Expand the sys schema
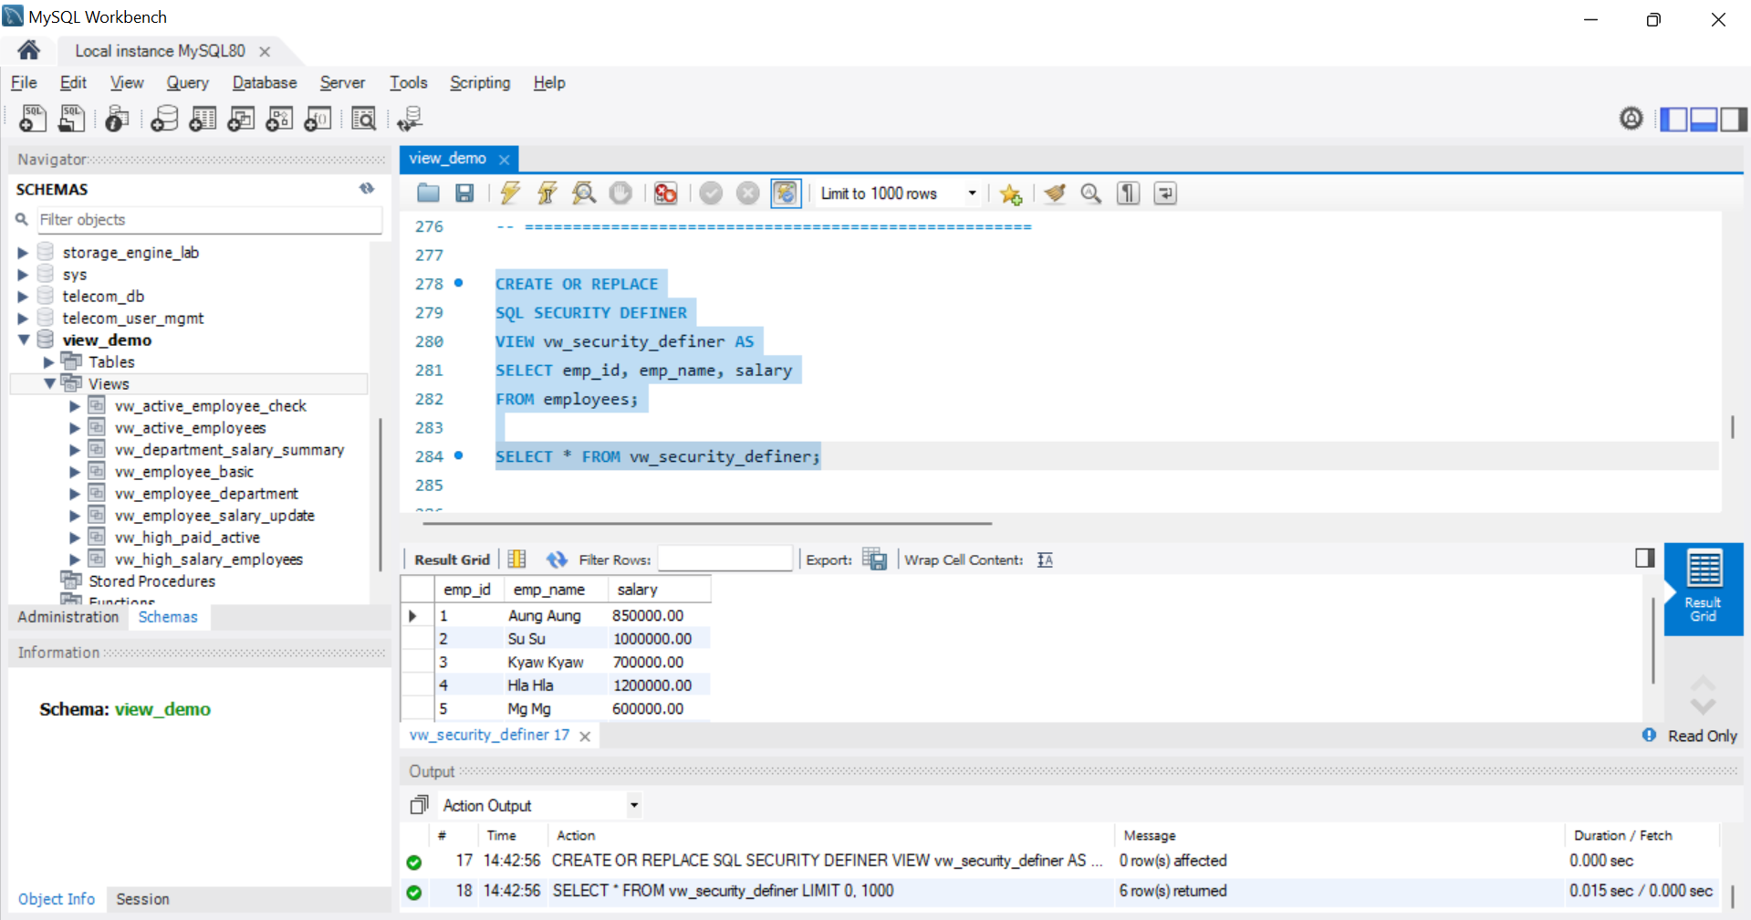 tap(23, 275)
